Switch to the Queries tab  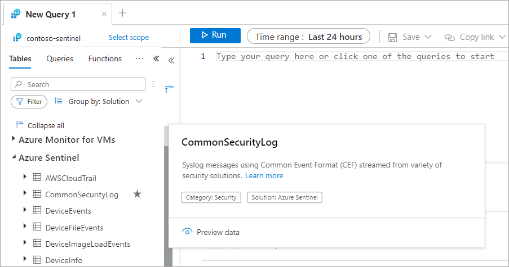tap(60, 58)
